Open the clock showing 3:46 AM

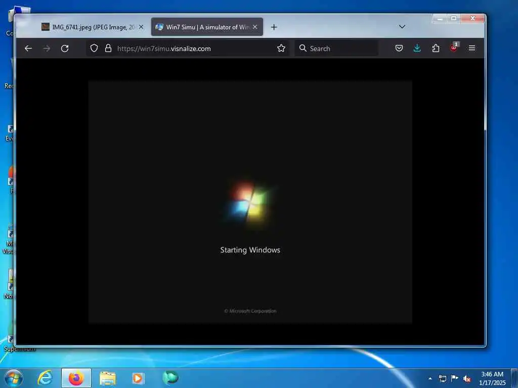[492, 378]
